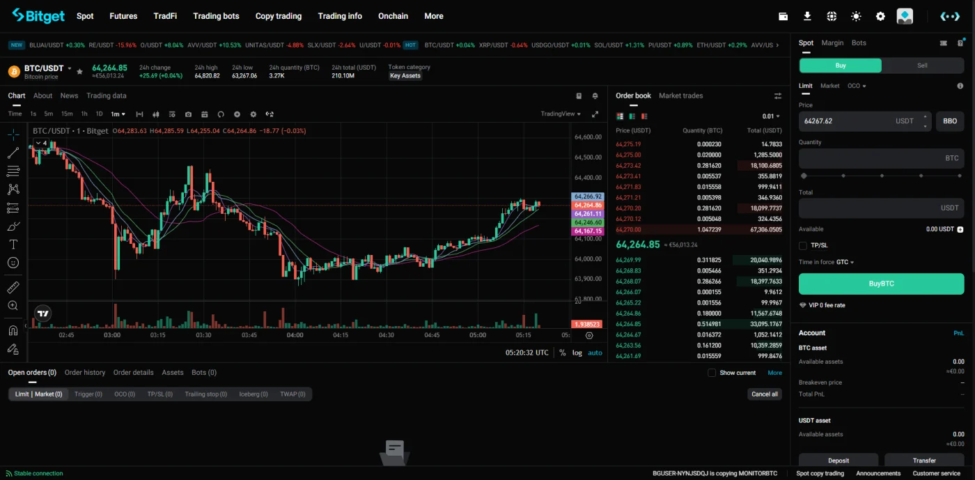Collapse the chart indicator legend
The width and height of the screenshot is (975, 480).
(x=41, y=143)
